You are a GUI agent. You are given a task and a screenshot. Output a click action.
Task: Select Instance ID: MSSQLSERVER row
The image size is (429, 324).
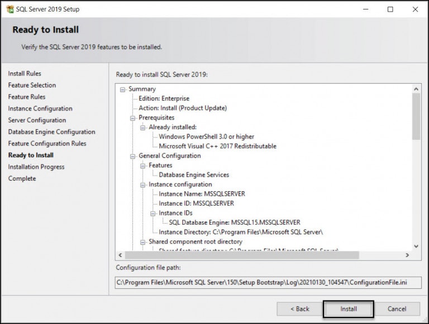pyautogui.click(x=196, y=204)
